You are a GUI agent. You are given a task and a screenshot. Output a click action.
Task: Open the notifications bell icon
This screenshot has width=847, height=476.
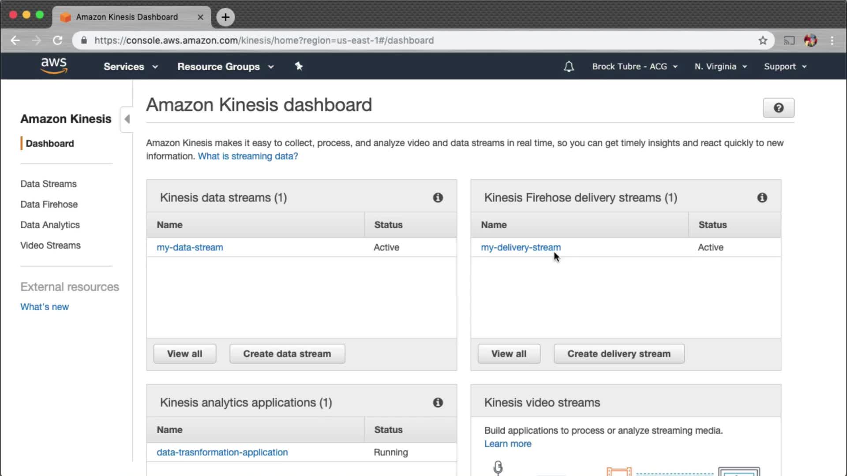tap(569, 67)
